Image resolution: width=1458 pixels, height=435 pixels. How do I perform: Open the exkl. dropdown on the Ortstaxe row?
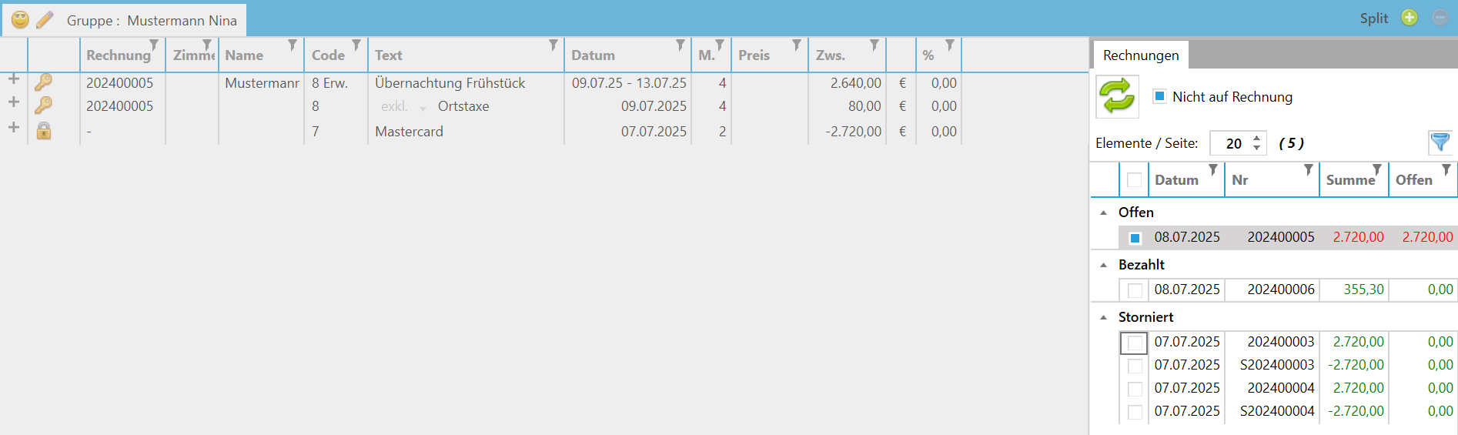pyautogui.click(x=423, y=108)
